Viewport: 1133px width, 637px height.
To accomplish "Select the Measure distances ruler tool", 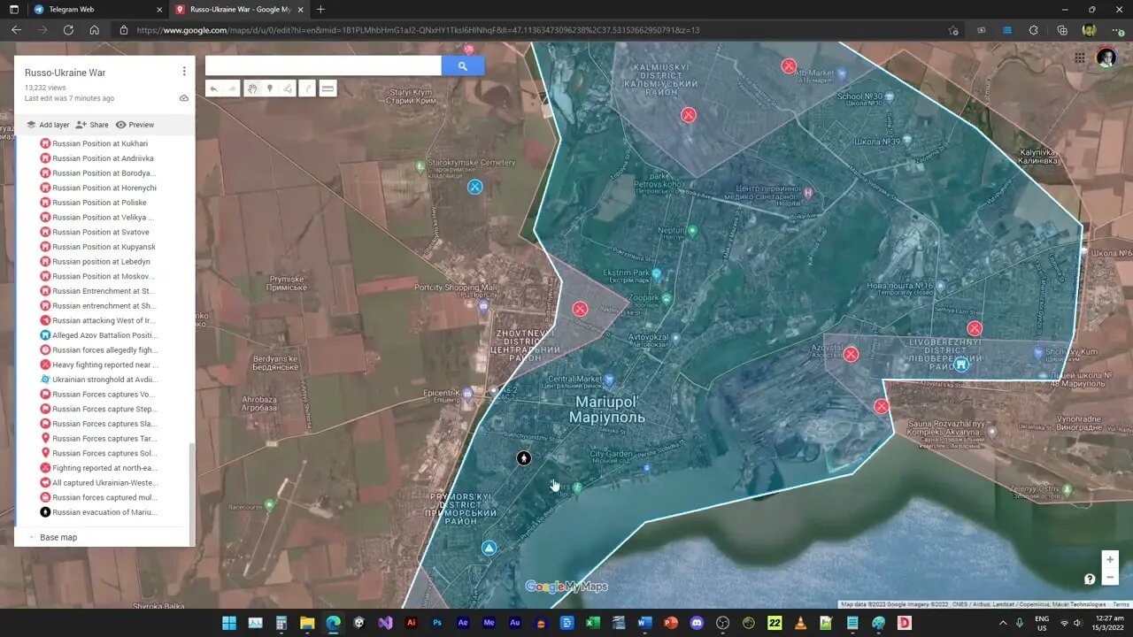I will click(x=328, y=88).
